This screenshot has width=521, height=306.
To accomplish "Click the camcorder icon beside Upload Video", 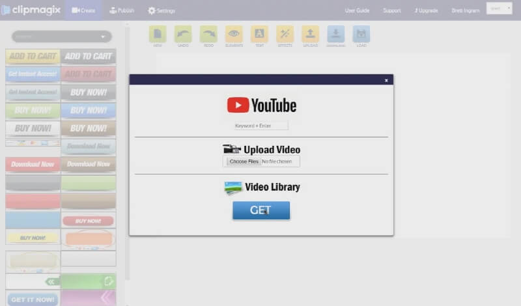I will pyautogui.click(x=232, y=149).
